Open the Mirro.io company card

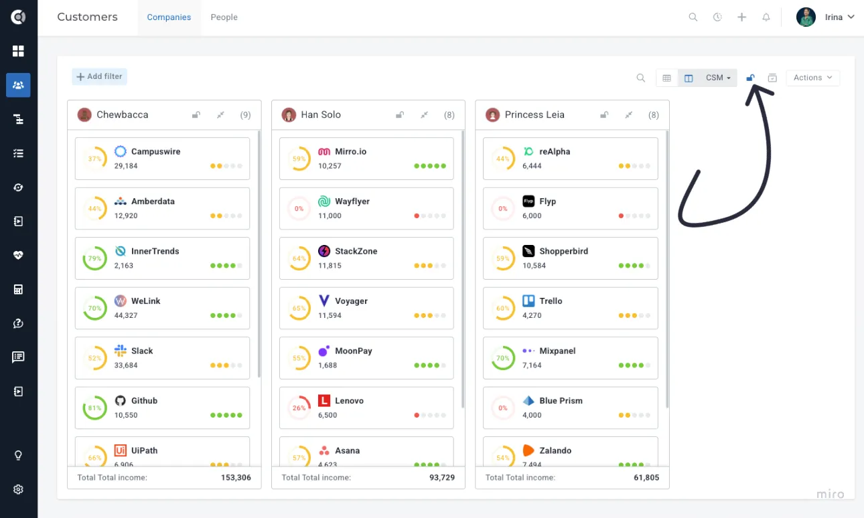click(x=366, y=159)
